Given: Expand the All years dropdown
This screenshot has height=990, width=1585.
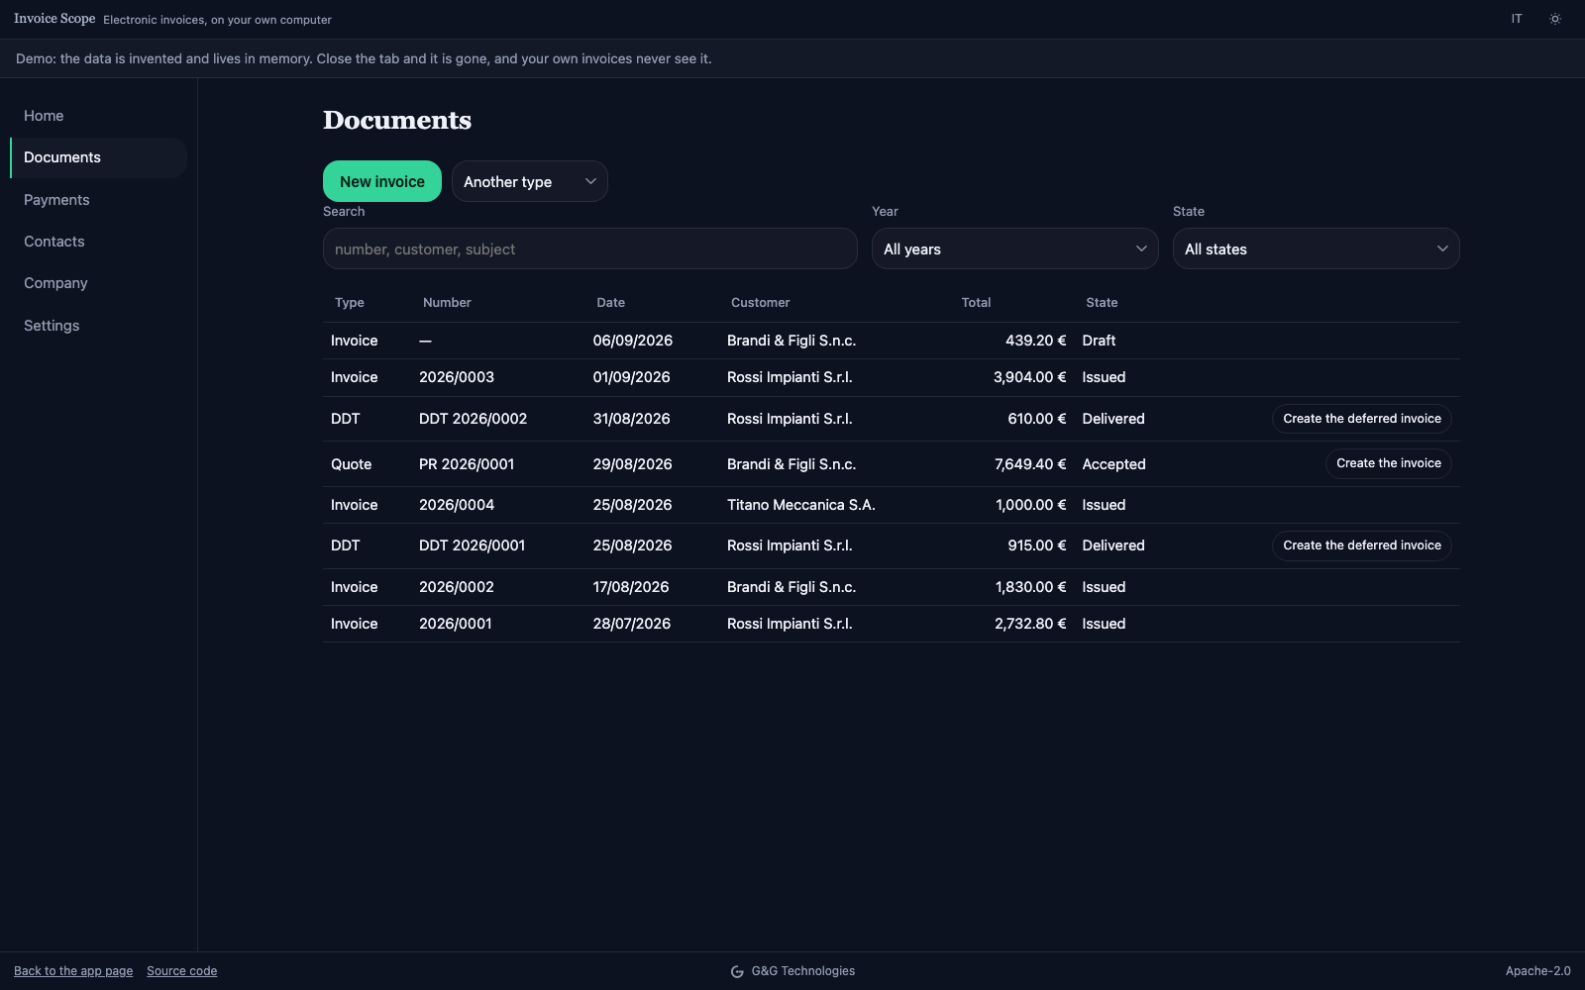Looking at the screenshot, I should (1014, 248).
